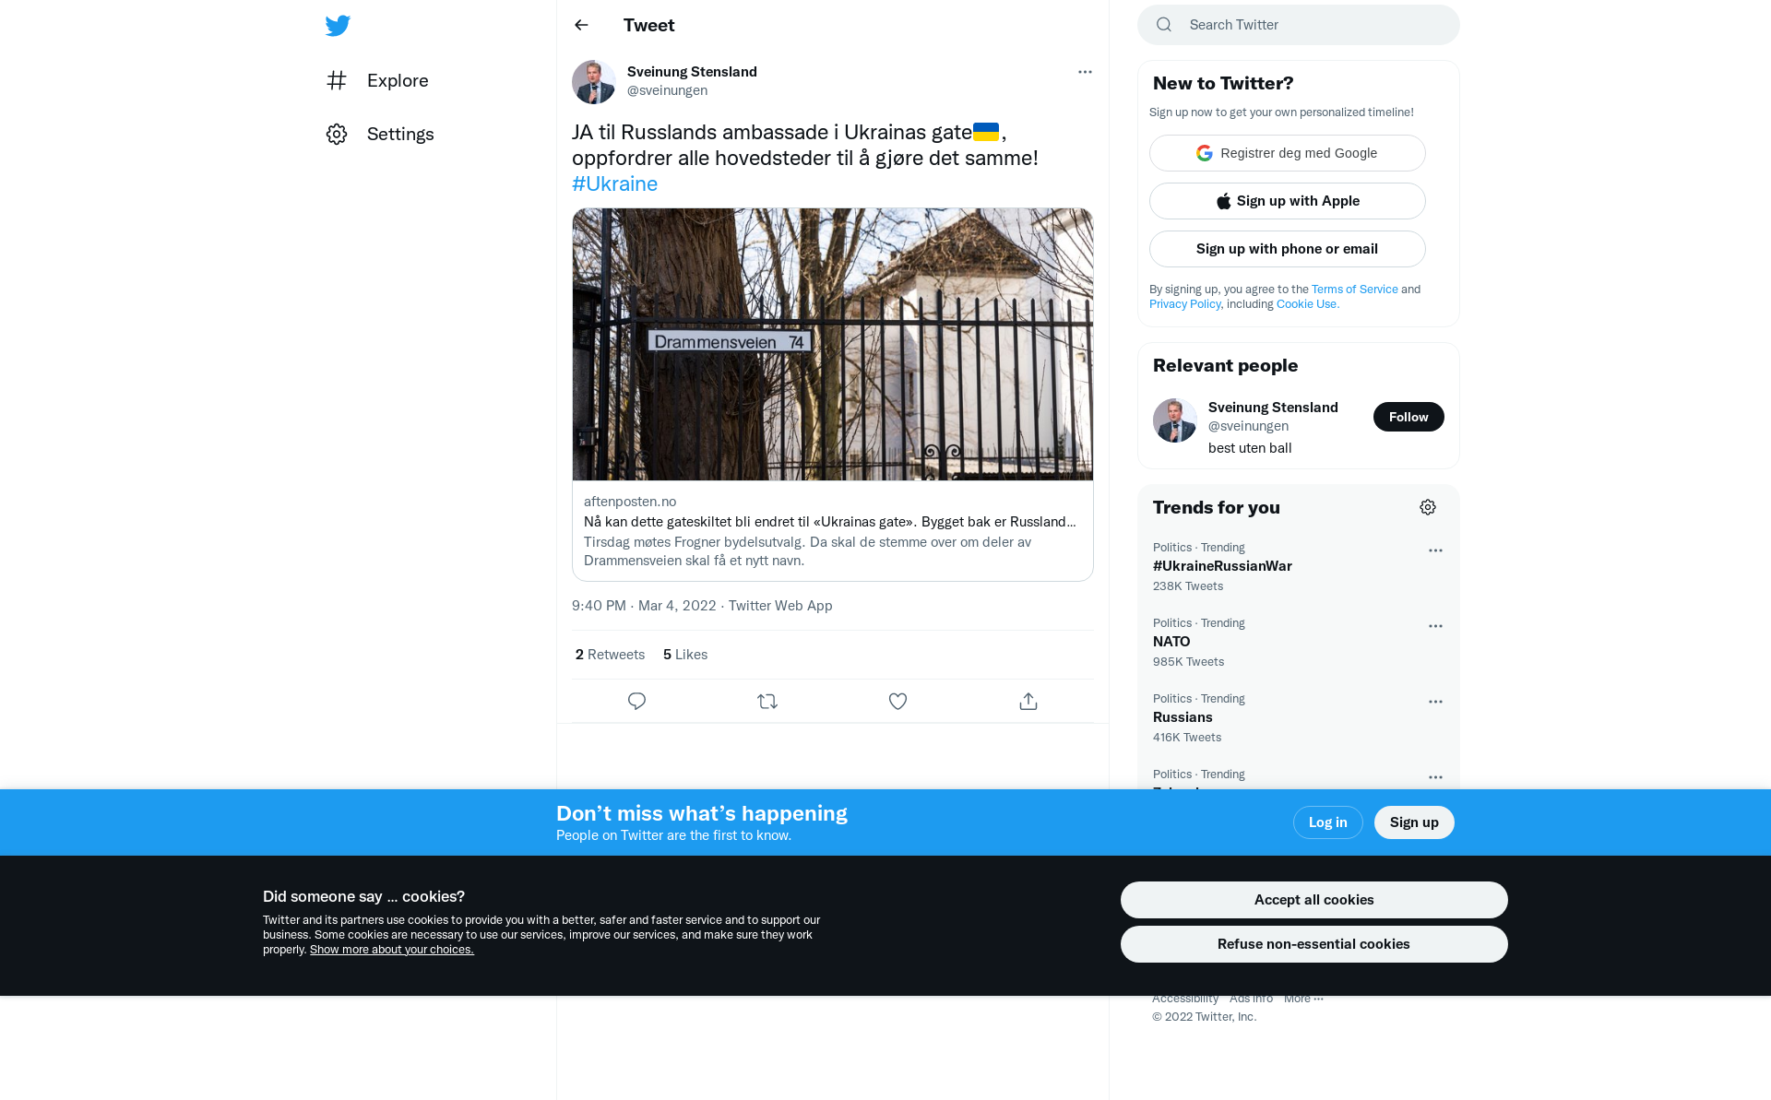This screenshot has height=1100, width=1771.
Task: Like the tweet with heart icon
Action: pos(897,702)
